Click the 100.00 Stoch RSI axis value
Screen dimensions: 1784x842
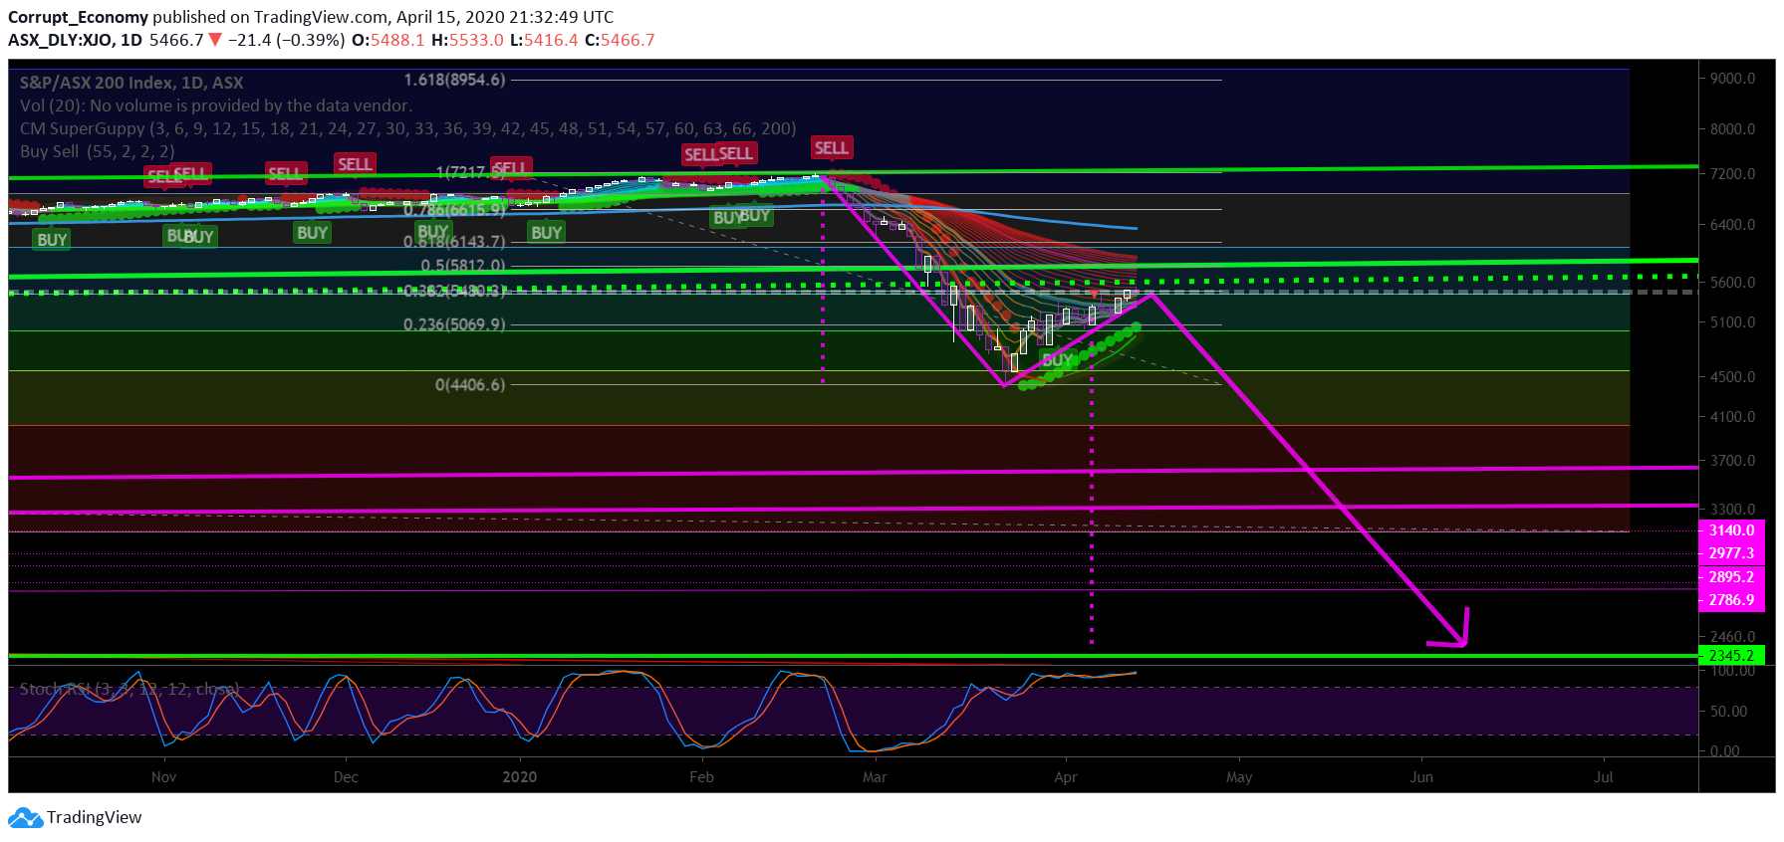click(x=1733, y=672)
